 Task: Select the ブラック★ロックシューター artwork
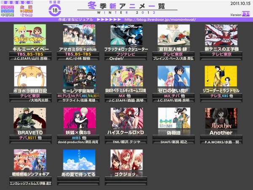coord(126,35)
